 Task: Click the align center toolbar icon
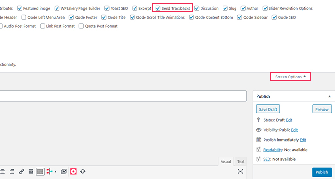[2, 171]
